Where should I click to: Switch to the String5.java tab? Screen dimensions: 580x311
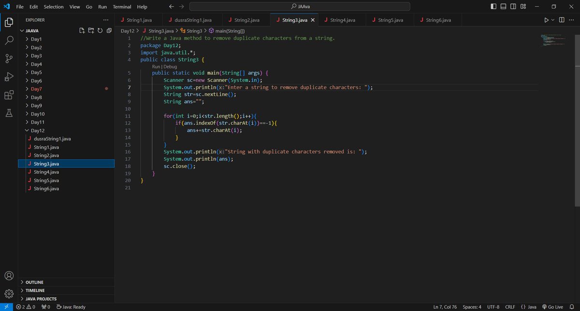click(x=390, y=20)
